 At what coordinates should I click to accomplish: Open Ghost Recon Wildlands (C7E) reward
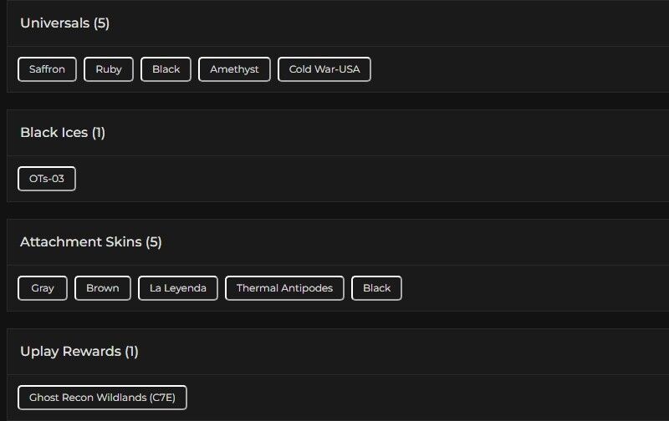(102, 398)
